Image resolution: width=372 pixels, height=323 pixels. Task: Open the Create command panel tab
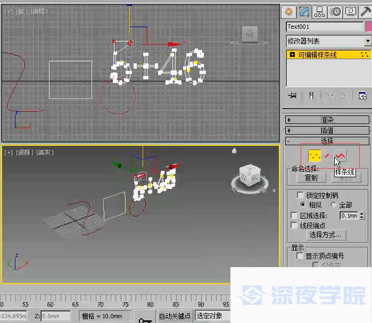[289, 11]
